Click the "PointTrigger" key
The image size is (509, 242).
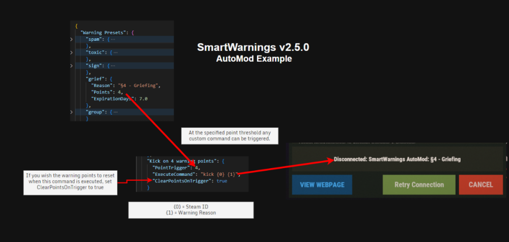171,168
